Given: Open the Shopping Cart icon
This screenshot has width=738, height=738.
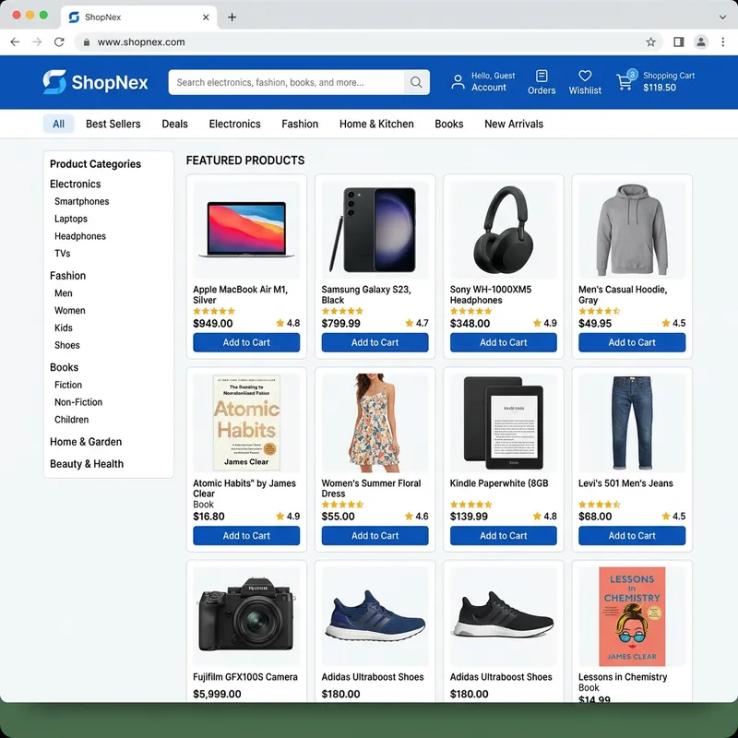Looking at the screenshot, I should coord(624,82).
